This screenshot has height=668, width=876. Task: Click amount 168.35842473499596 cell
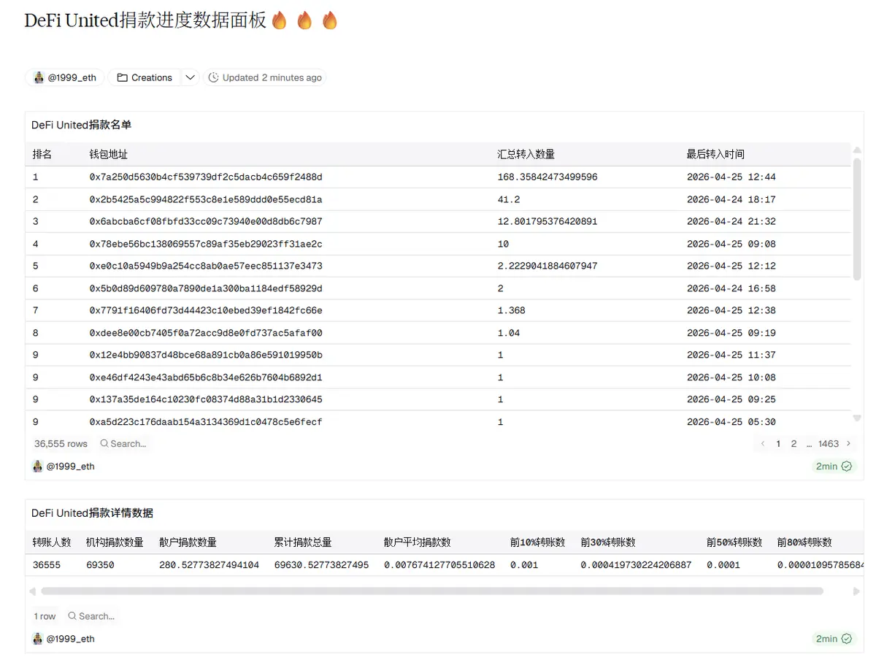(547, 177)
